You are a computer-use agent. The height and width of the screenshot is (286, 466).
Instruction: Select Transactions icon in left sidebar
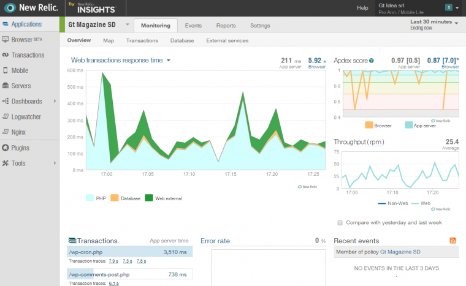[6, 55]
